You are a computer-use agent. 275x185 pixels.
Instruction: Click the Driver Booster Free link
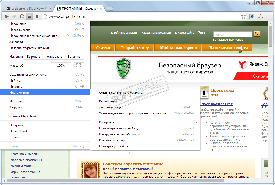point(216,104)
